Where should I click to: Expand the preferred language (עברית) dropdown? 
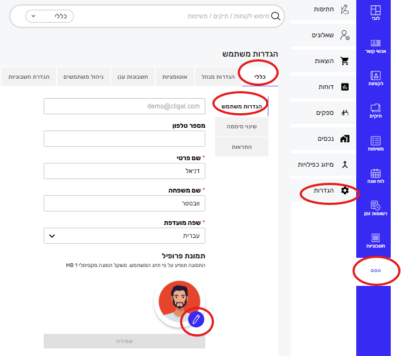(125, 236)
